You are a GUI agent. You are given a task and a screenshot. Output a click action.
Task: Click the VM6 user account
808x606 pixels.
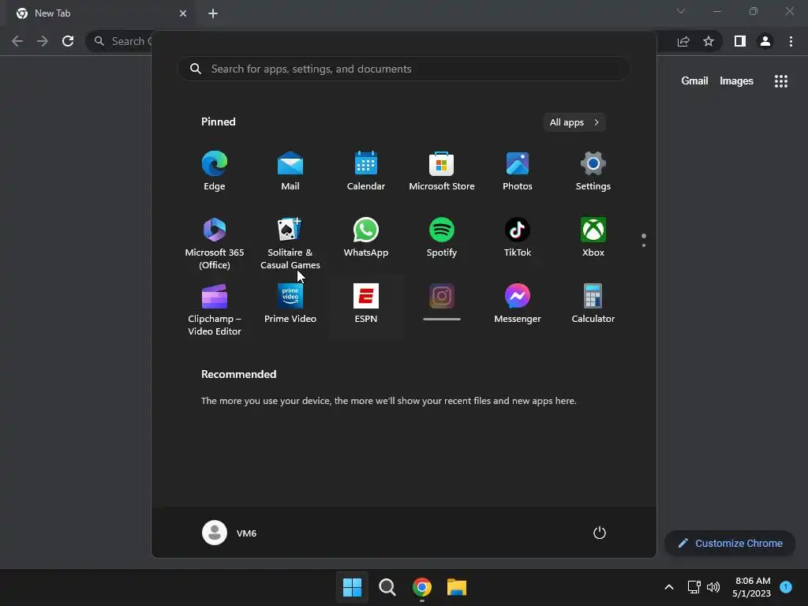(230, 533)
